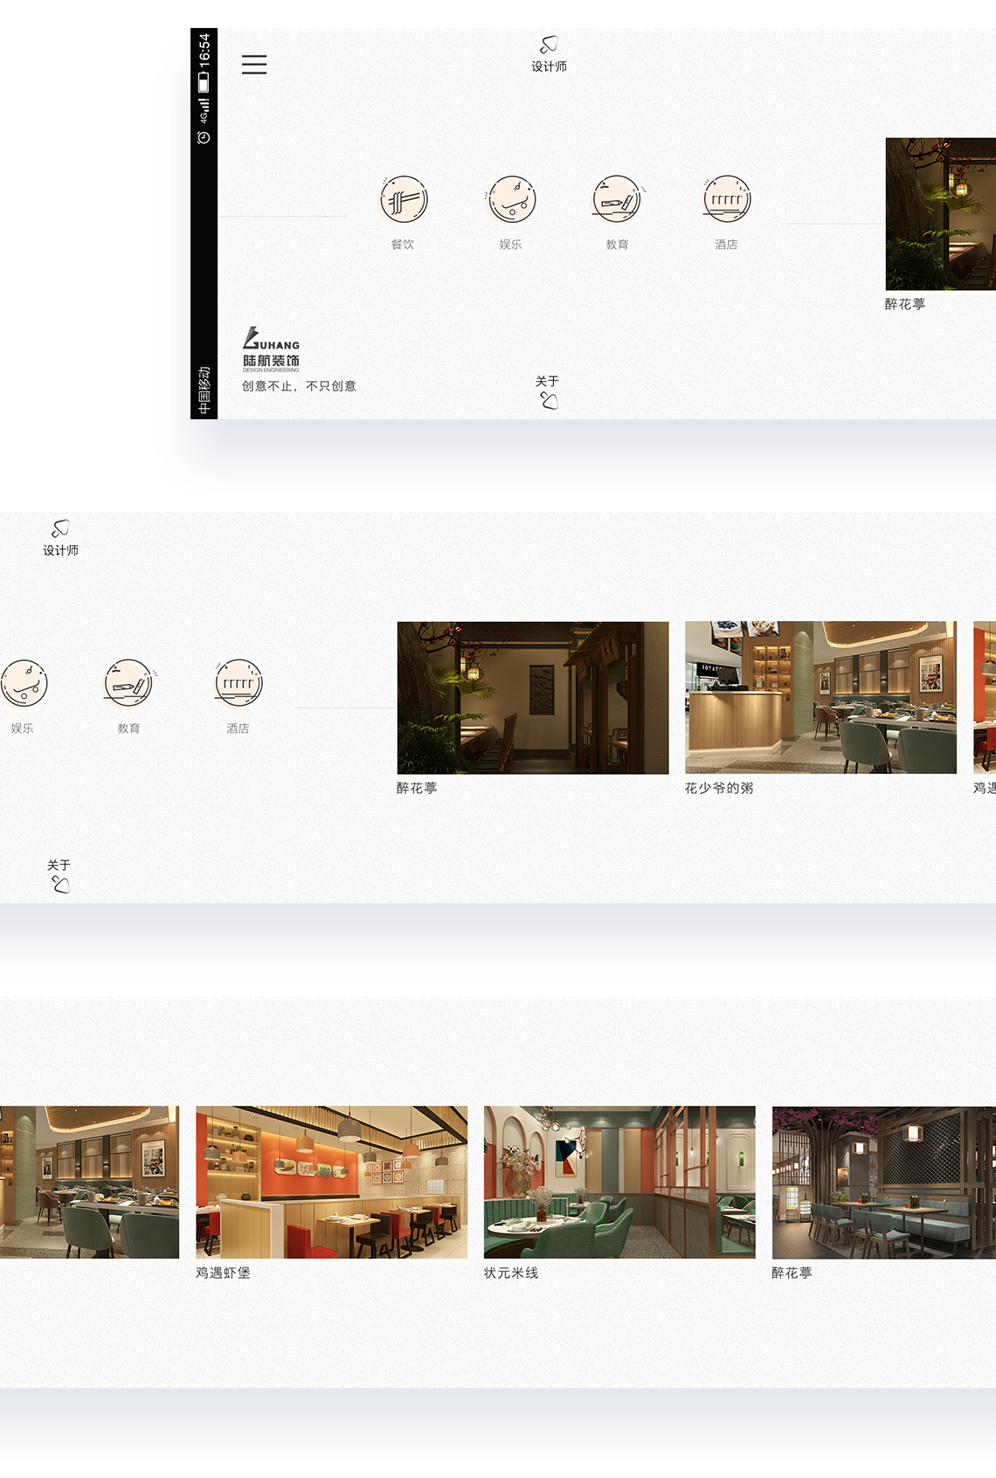996x1478 pixels.
Task: Select the 餐饮 dining category icon
Action: point(404,200)
